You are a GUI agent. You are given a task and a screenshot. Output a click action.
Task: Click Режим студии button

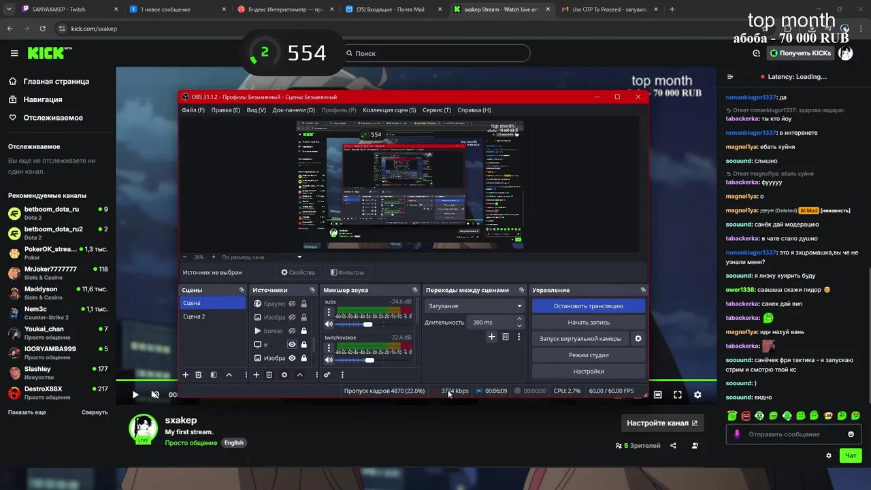(x=588, y=355)
